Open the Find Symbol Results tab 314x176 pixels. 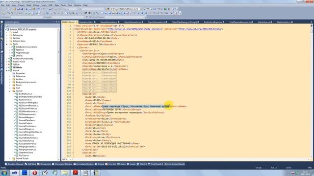(175, 164)
